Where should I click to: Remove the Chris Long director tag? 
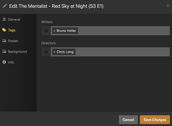pyautogui.click(x=54, y=52)
